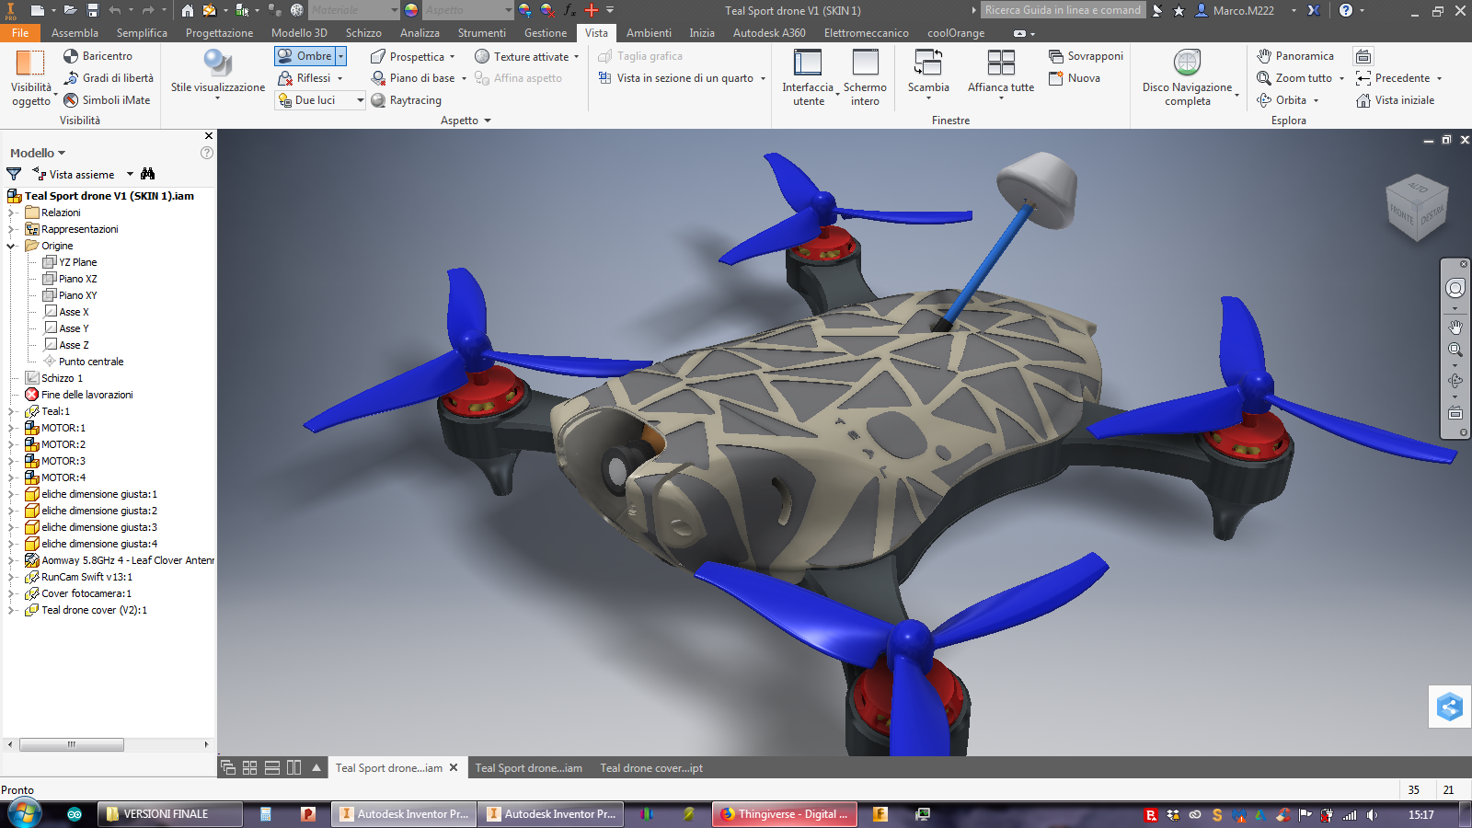The height and width of the screenshot is (828, 1472).
Task: Expand the MOTOR:1 node
Action: click(x=11, y=428)
